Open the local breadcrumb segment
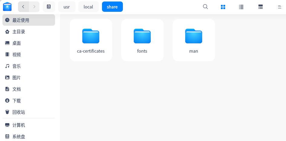 click(x=88, y=7)
